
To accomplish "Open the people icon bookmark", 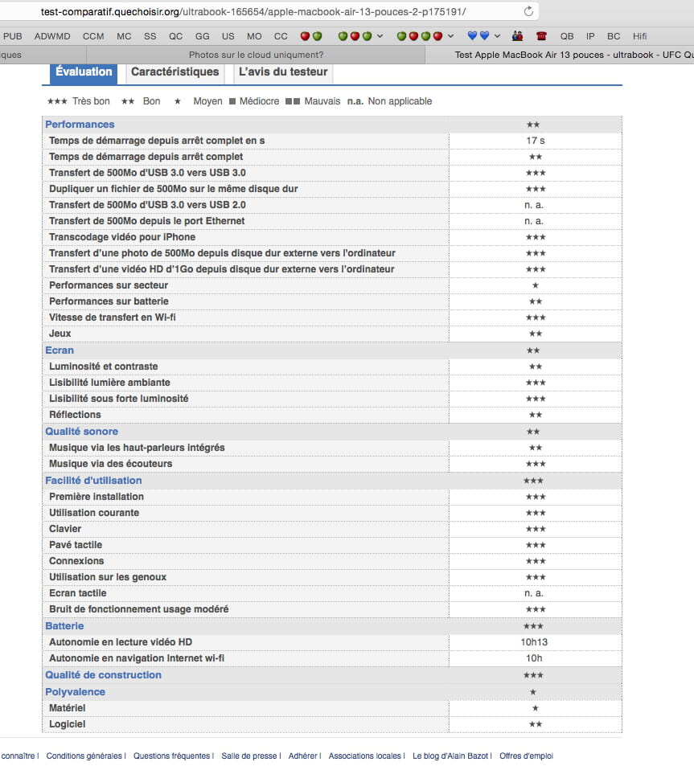I will 517,36.
